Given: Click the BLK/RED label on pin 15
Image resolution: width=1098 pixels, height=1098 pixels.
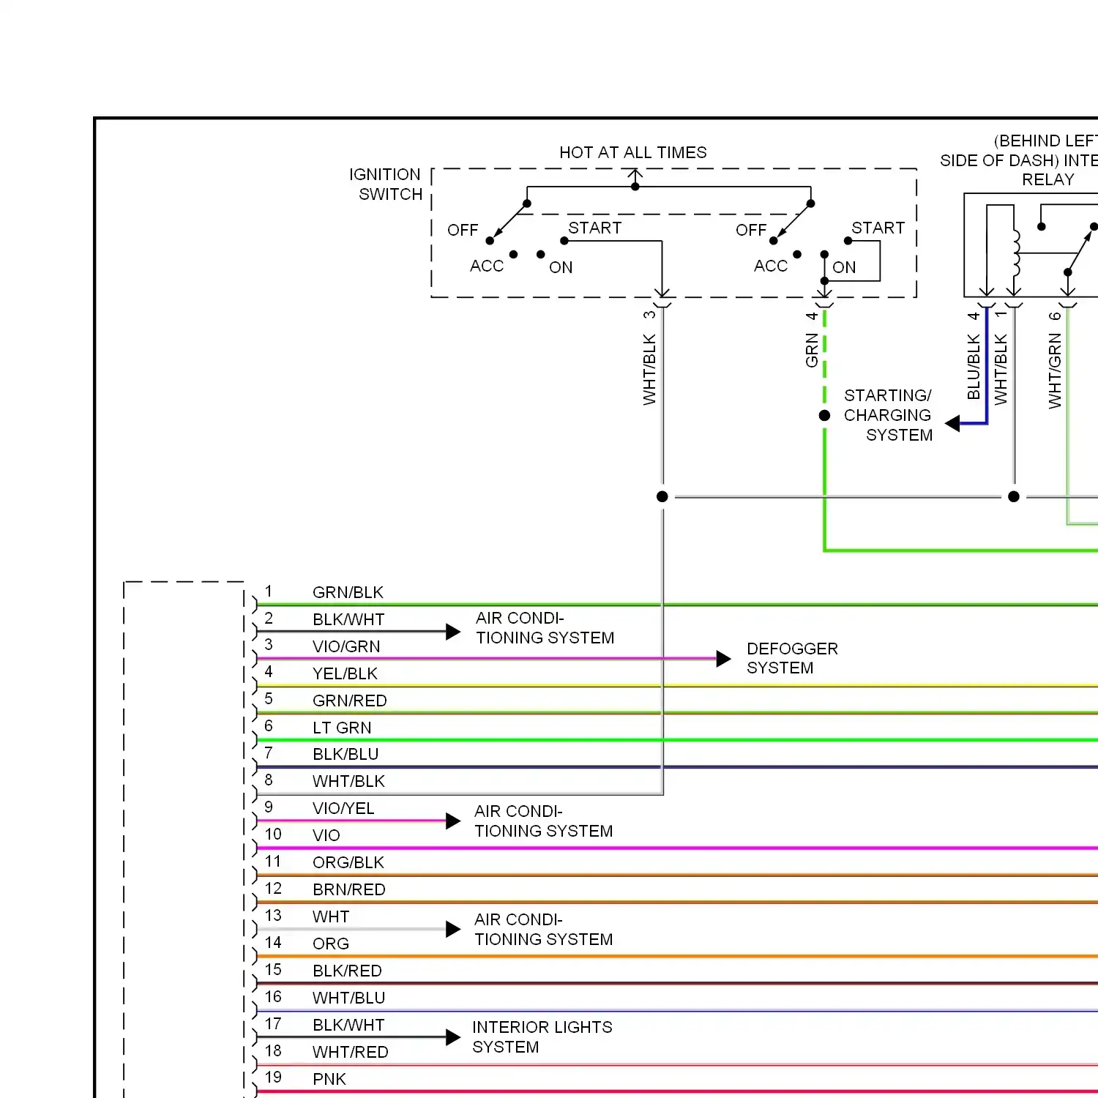Looking at the screenshot, I should click(x=347, y=971).
